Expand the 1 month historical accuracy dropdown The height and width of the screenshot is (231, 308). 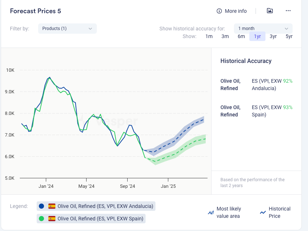pyautogui.click(x=263, y=29)
